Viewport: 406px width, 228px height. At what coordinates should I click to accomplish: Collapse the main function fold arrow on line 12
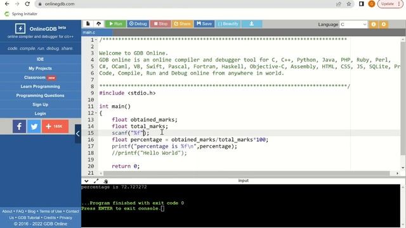(x=96, y=113)
